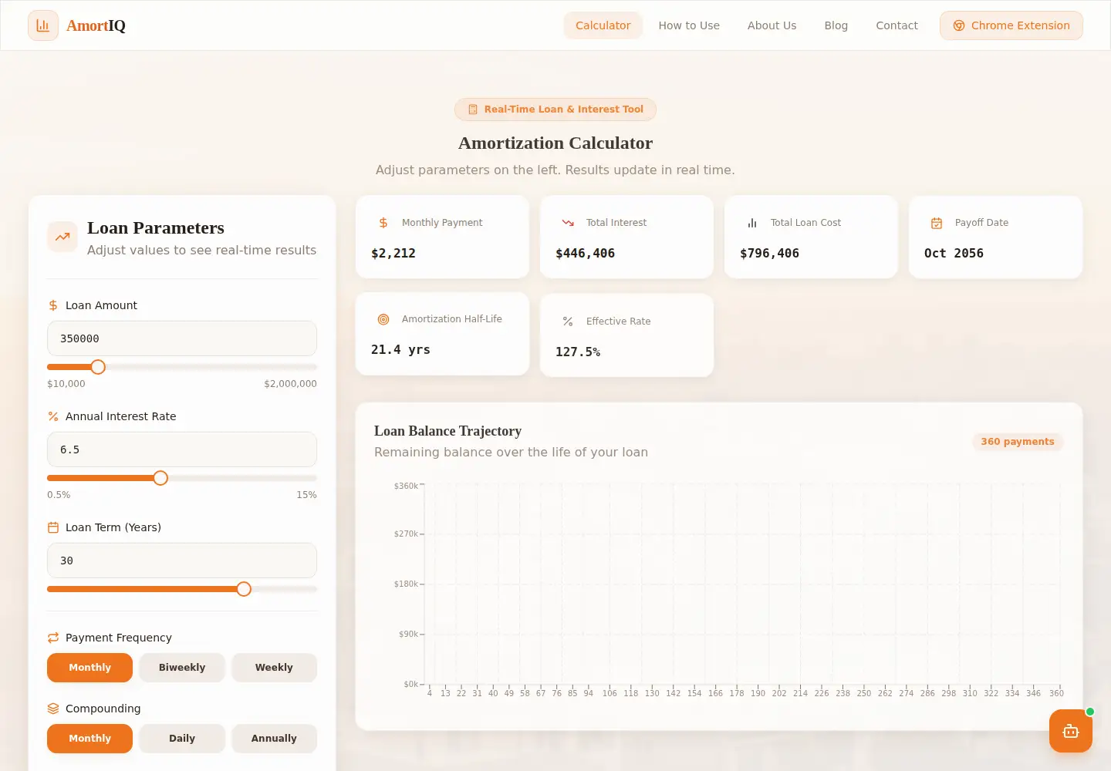The image size is (1111, 771).
Task: Click the Annual Interest Rate slider handle
Action: [160, 478]
